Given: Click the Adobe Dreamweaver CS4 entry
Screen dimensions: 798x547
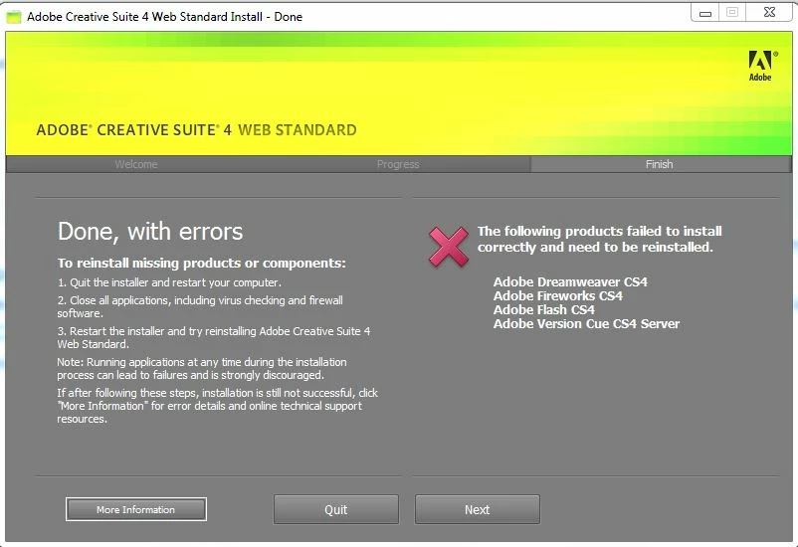Looking at the screenshot, I should tap(570, 281).
